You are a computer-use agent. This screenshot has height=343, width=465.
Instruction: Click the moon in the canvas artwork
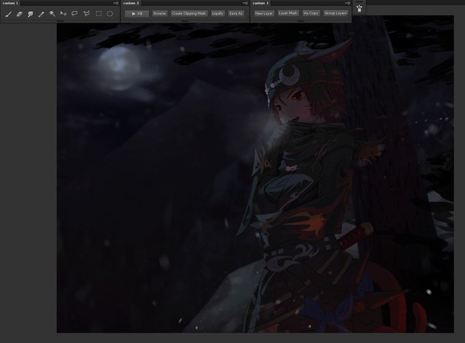119,68
